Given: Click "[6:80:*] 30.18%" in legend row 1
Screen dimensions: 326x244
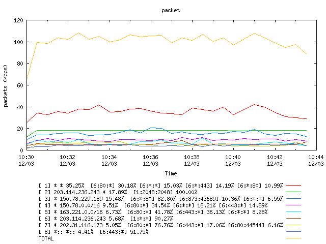Looking at the screenshot, I should [113, 185].
